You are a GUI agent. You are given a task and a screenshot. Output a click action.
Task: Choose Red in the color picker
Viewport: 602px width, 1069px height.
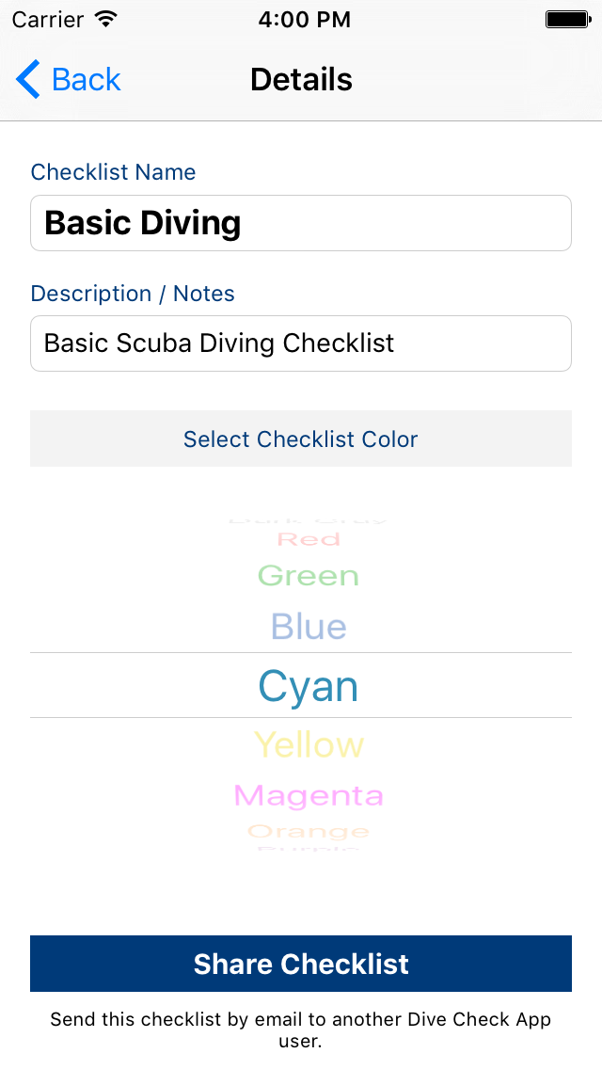coord(309,538)
